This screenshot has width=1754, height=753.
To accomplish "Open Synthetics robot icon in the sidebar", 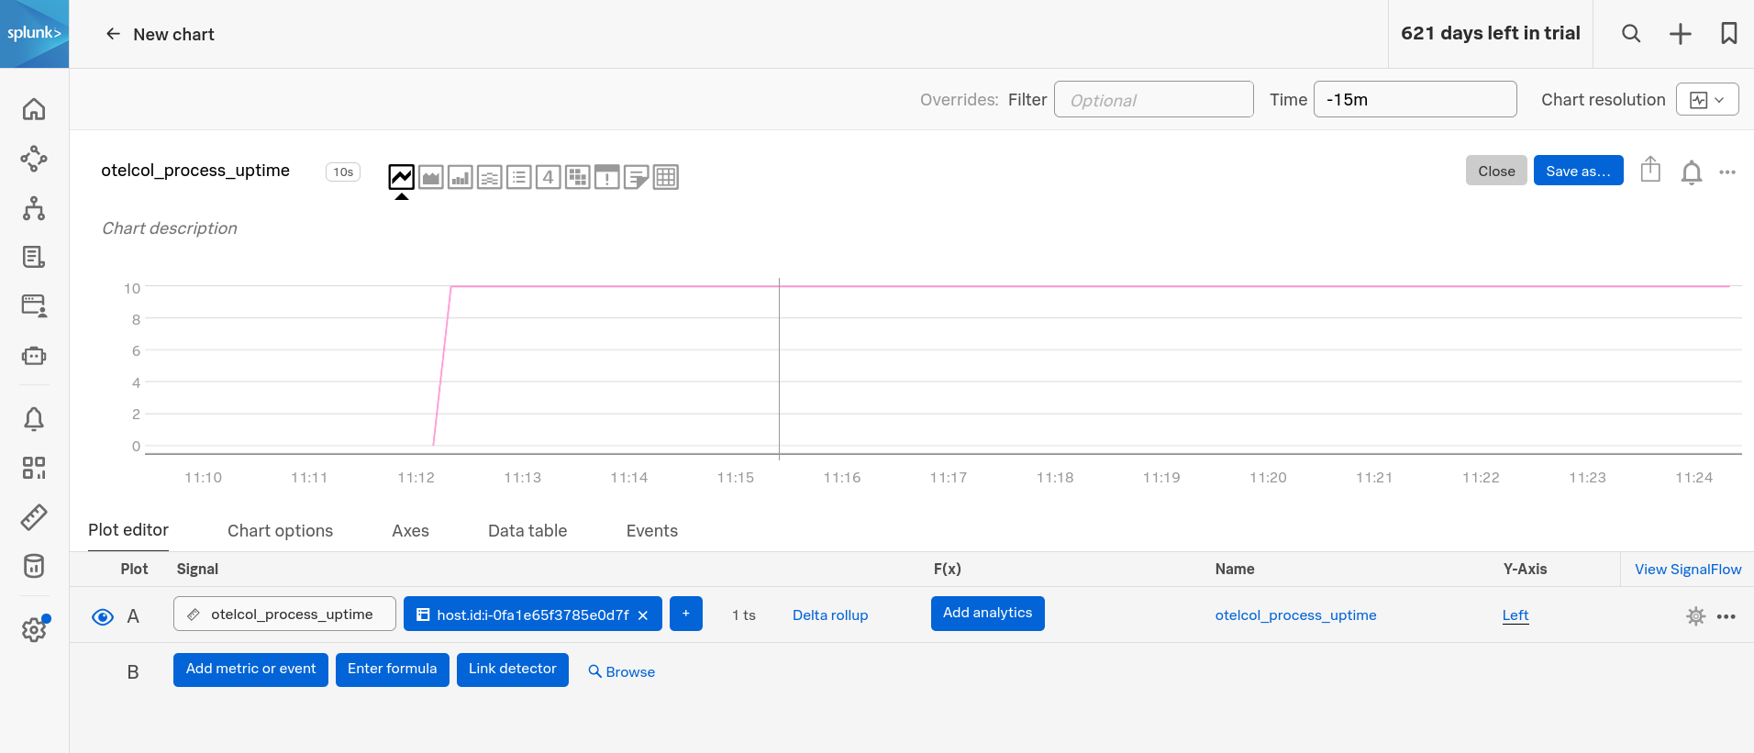I will click(34, 355).
